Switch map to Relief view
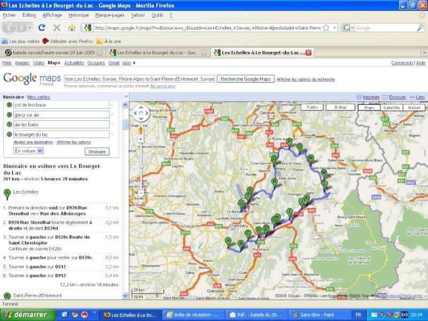Image resolution: width=428 pixels, height=321 pixels. 414,108
